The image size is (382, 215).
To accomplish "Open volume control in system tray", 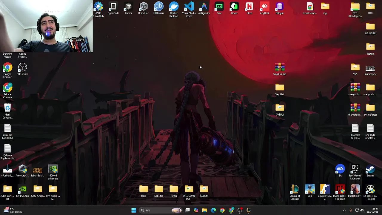I will 362,210.
